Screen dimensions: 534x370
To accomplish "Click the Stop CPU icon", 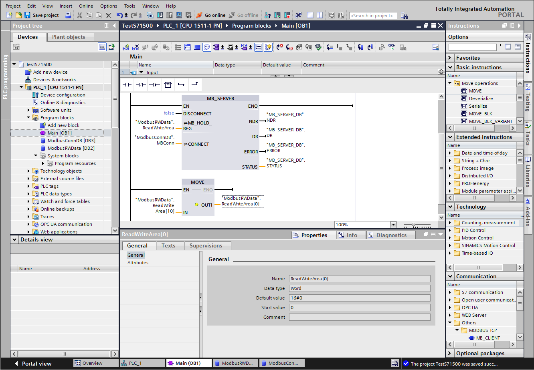I will click(287, 15).
